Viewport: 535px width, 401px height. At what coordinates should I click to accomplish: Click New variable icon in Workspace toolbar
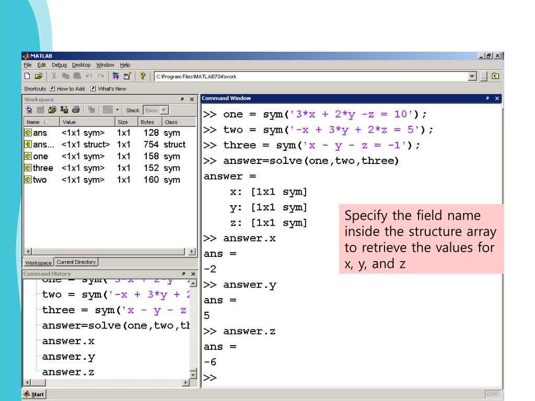pos(29,110)
